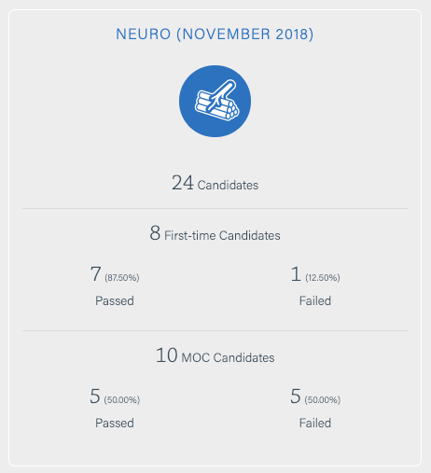Click Failed label under MOC candidates

click(x=315, y=423)
